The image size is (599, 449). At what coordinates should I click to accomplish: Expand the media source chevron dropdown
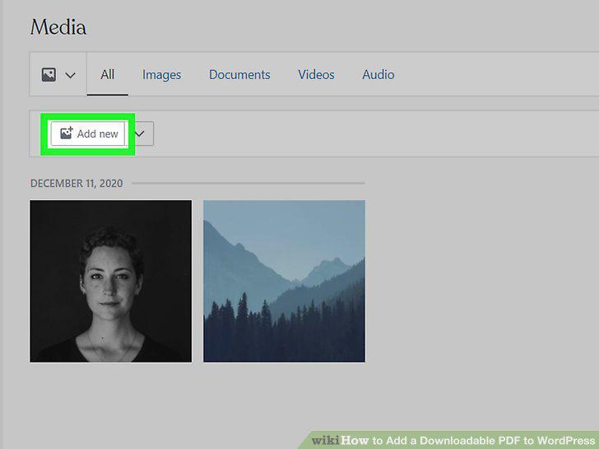(70, 75)
